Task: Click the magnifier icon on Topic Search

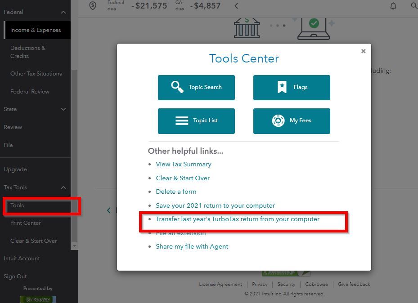Action: coord(177,87)
